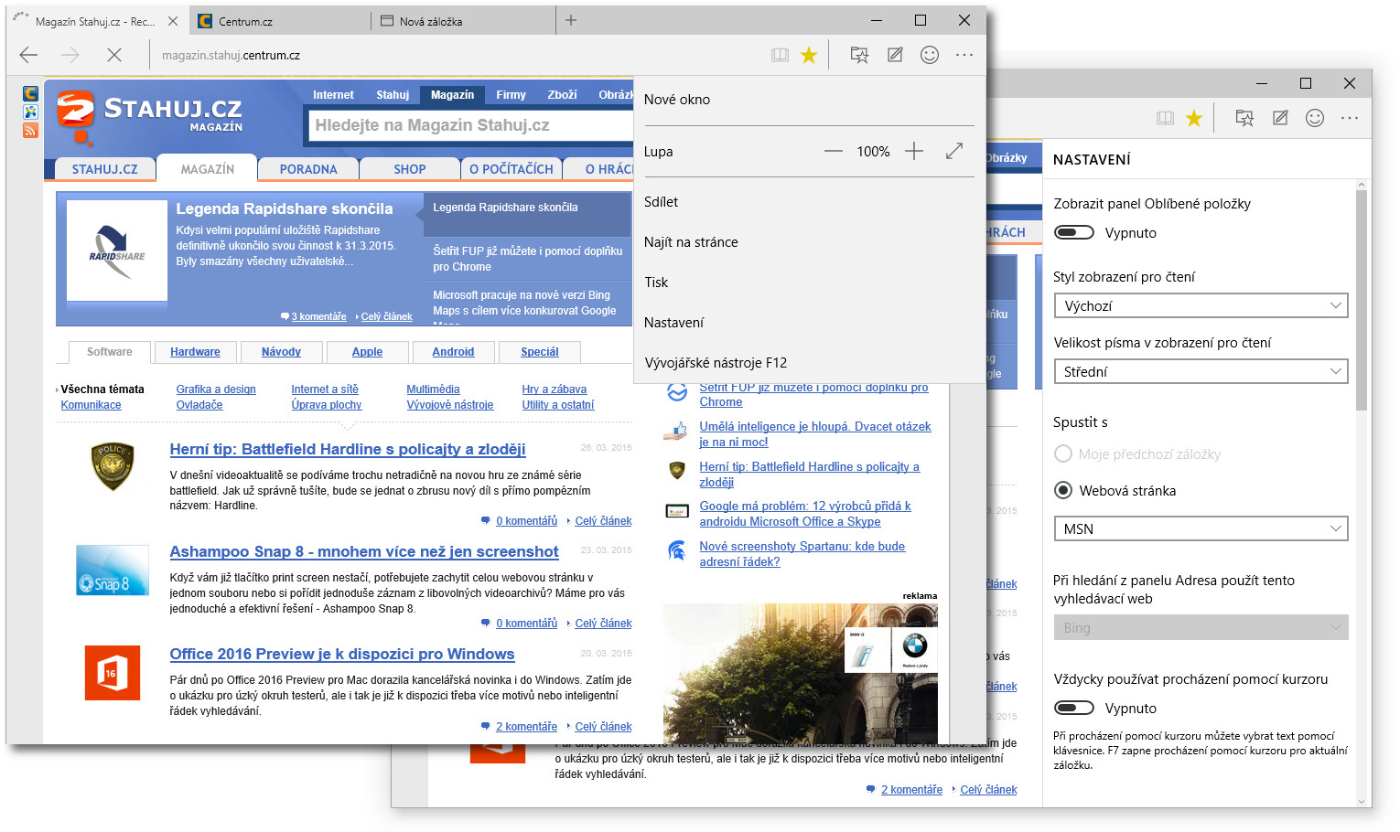Open Velikost písma Střední dropdown
Viewport: 1400px width, 832px height.
(x=1201, y=371)
